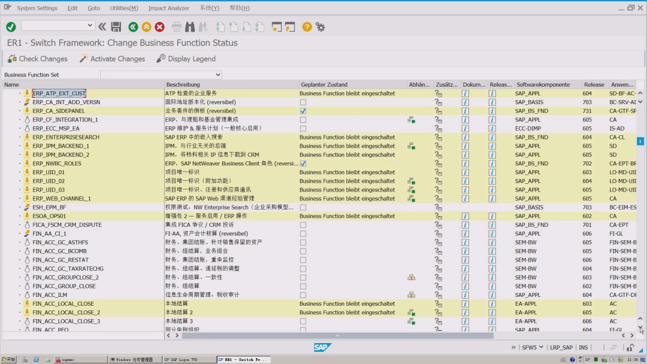Click lightbulb icon of ERP_UID_01
647x364 pixels.
27,172
